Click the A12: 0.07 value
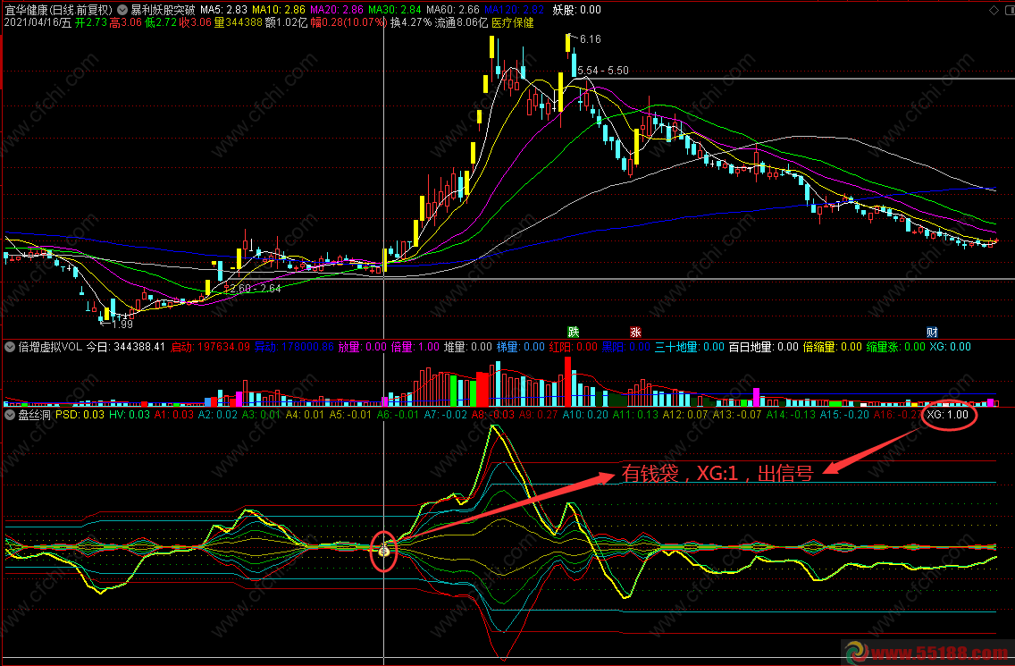 (x=685, y=415)
